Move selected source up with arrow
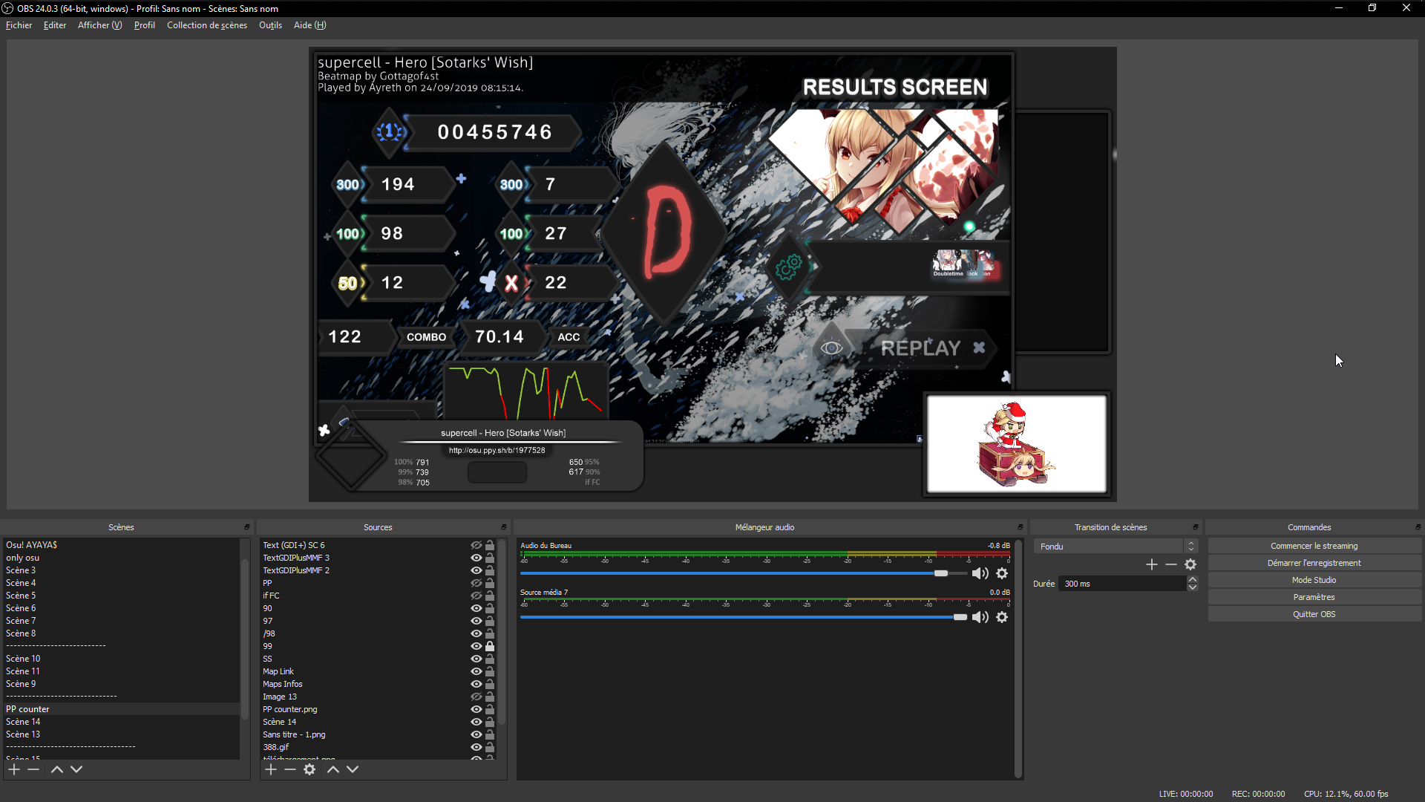The height and width of the screenshot is (802, 1425). [x=333, y=769]
